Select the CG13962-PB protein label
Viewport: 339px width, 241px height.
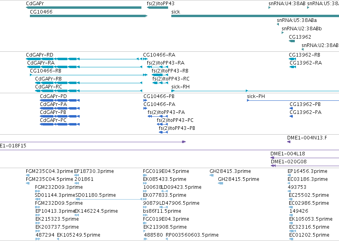305,104
